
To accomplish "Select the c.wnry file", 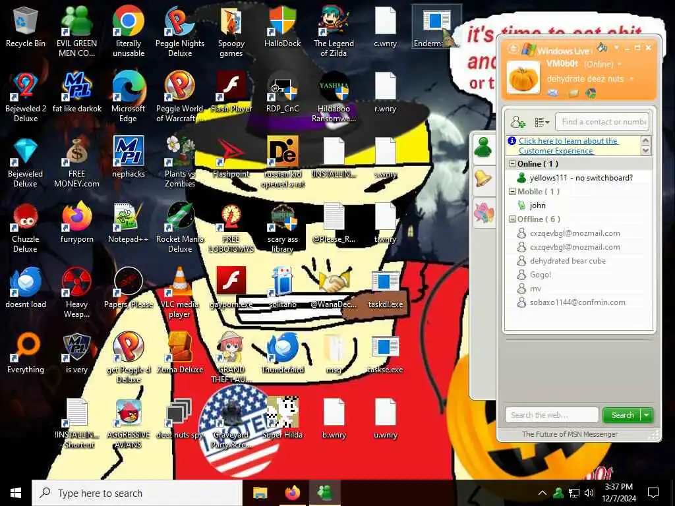I will click(385, 26).
